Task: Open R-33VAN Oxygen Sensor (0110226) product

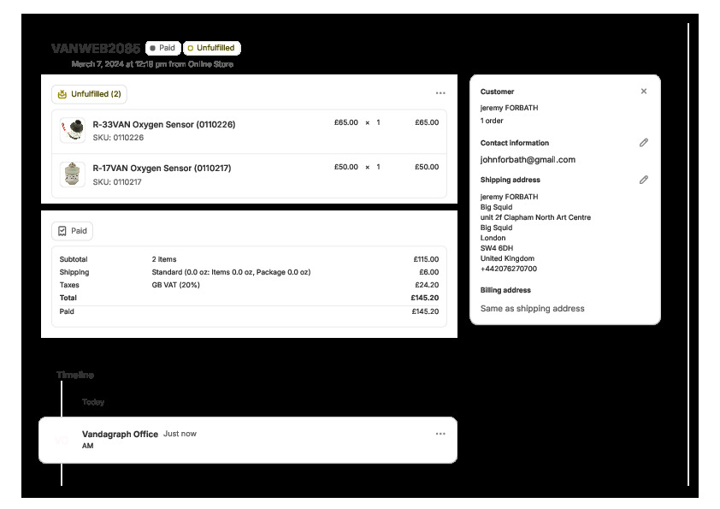Action: 163,124
